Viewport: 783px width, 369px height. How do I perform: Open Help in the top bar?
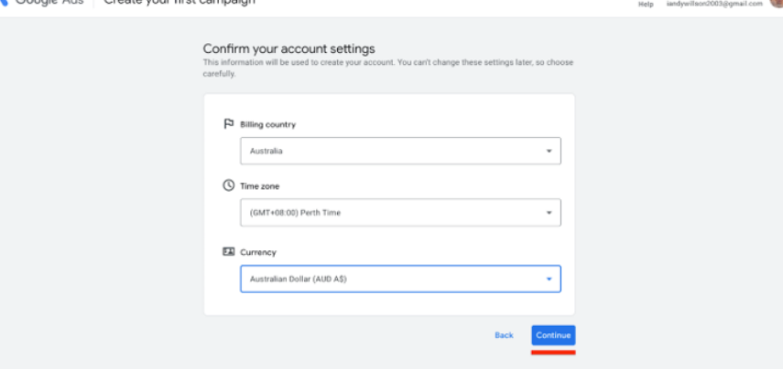pos(646,4)
